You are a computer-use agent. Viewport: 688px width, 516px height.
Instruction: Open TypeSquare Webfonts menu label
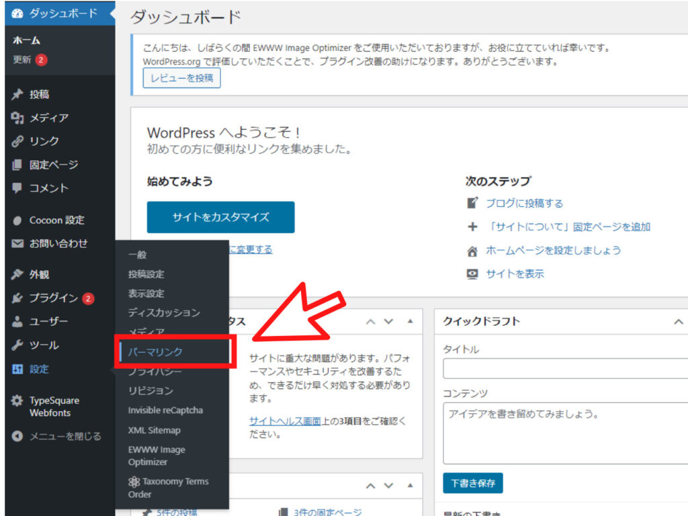(54, 406)
